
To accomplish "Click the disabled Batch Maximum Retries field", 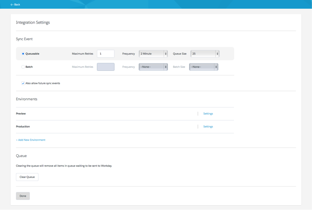I will [x=106, y=67].
